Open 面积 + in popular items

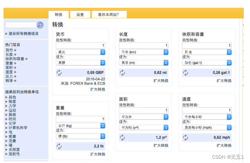click(11, 67)
